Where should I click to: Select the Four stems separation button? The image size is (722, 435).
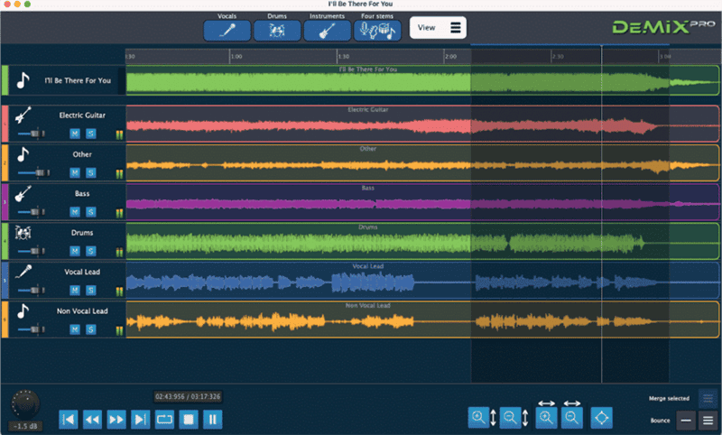click(377, 31)
